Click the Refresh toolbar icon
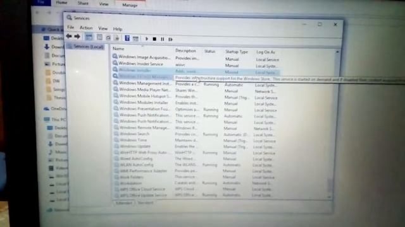Screen dimensions: 405x227 pos(108,38)
